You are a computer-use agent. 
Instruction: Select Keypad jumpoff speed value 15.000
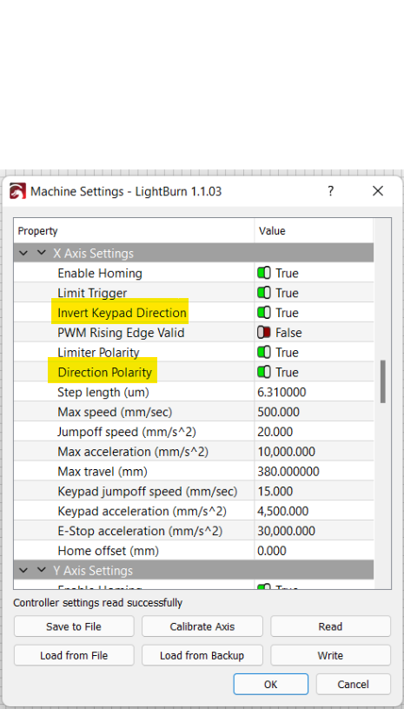coord(275,491)
